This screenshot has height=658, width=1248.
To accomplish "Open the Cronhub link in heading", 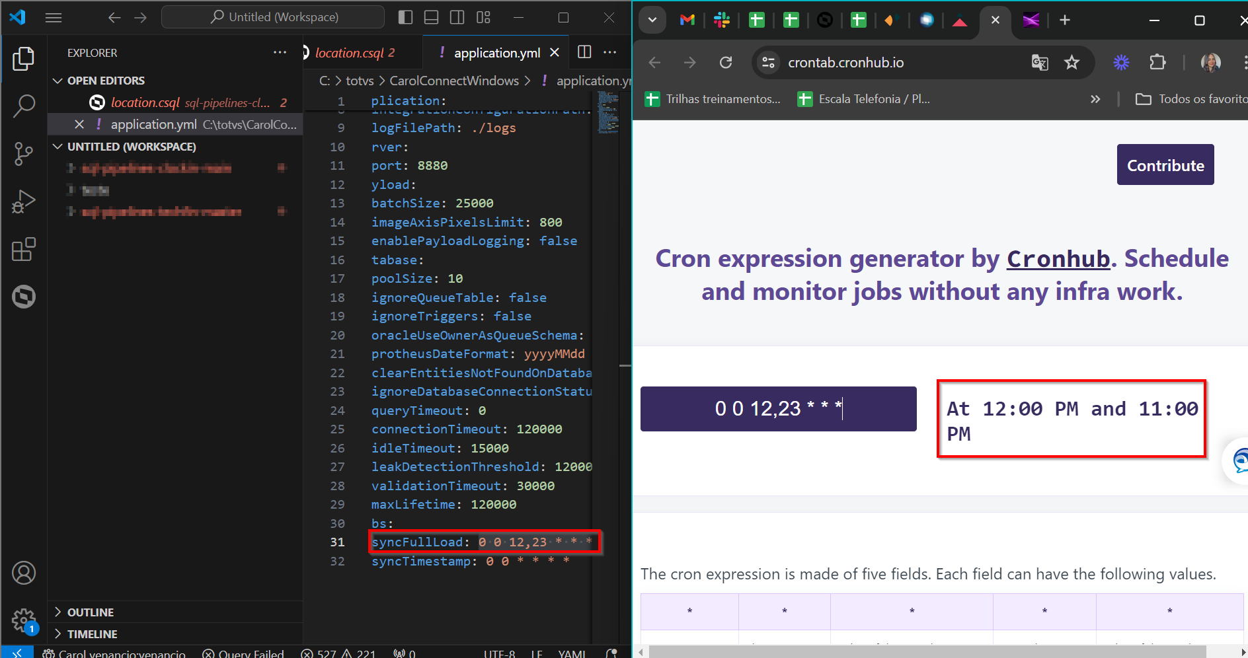I will pyautogui.click(x=1058, y=259).
